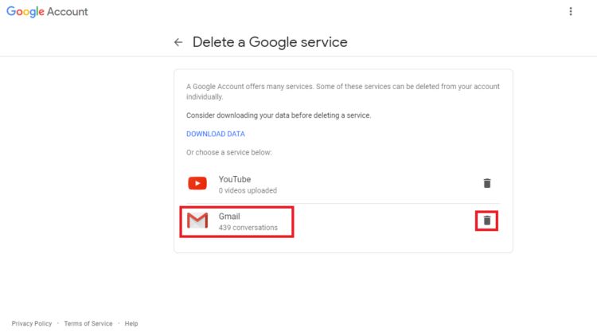The width and height of the screenshot is (597, 332).
Task: Open the Privacy Policy link
Action: (x=32, y=323)
